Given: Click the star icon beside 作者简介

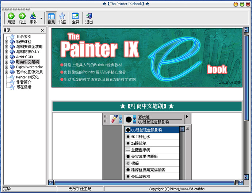Looking at the screenshot, I should (12, 82).
